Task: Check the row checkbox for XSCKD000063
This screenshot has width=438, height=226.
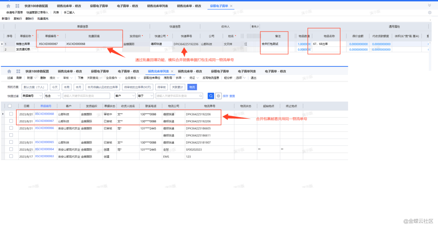Action: point(11,156)
